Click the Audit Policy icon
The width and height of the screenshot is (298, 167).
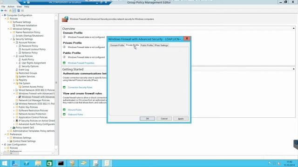(x=20, y=59)
